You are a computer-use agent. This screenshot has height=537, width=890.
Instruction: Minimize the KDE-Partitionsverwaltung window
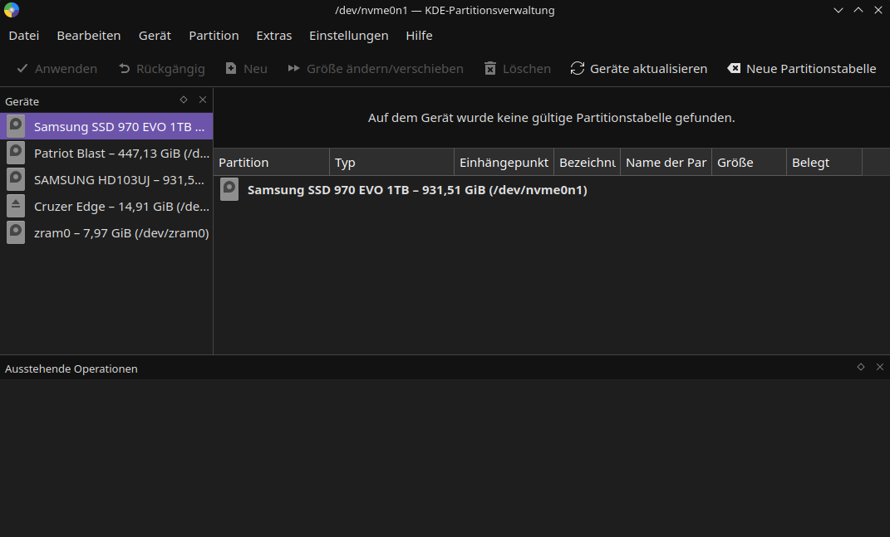[838, 10]
